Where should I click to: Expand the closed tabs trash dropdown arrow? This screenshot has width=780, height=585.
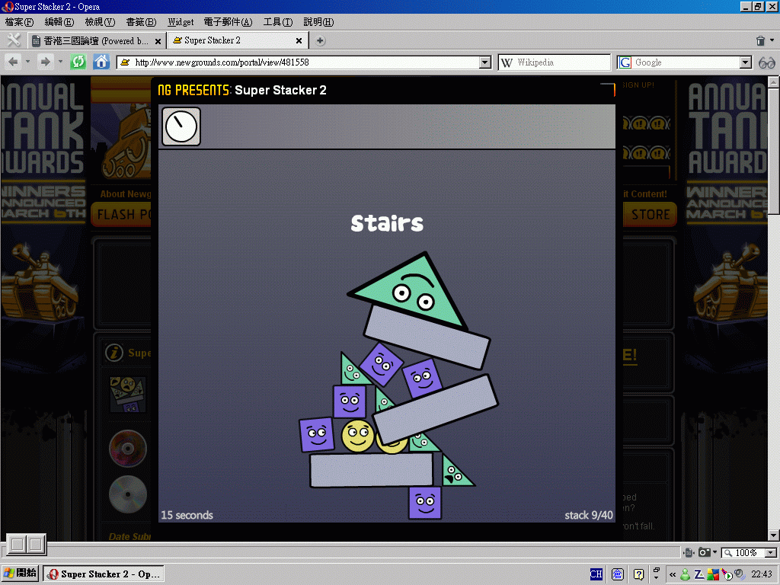(x=772, y=40)
